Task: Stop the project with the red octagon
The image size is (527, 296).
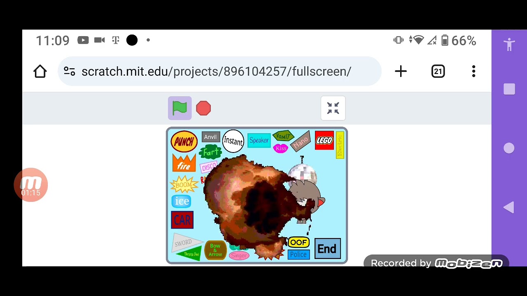Action: (x=203, y=108)
